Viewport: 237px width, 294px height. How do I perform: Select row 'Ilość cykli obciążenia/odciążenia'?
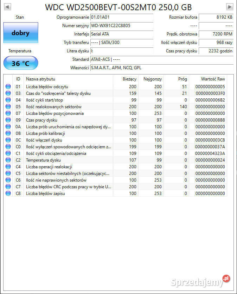[x=115, y=153]
